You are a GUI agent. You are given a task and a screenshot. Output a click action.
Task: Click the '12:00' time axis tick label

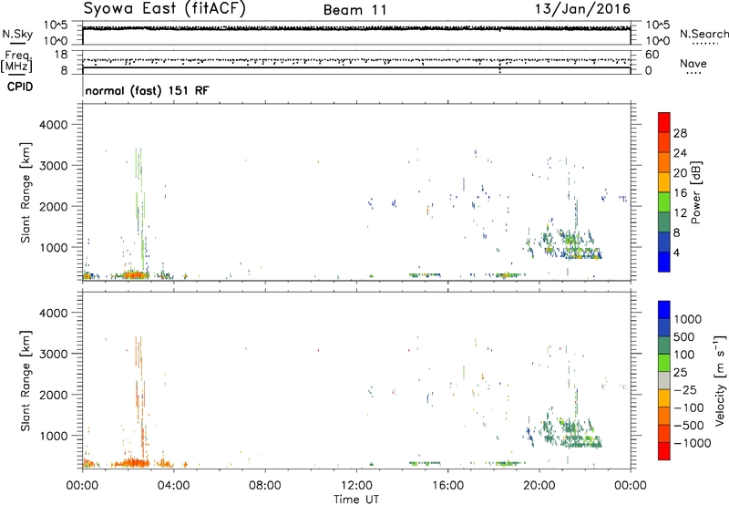coord(356,486)
